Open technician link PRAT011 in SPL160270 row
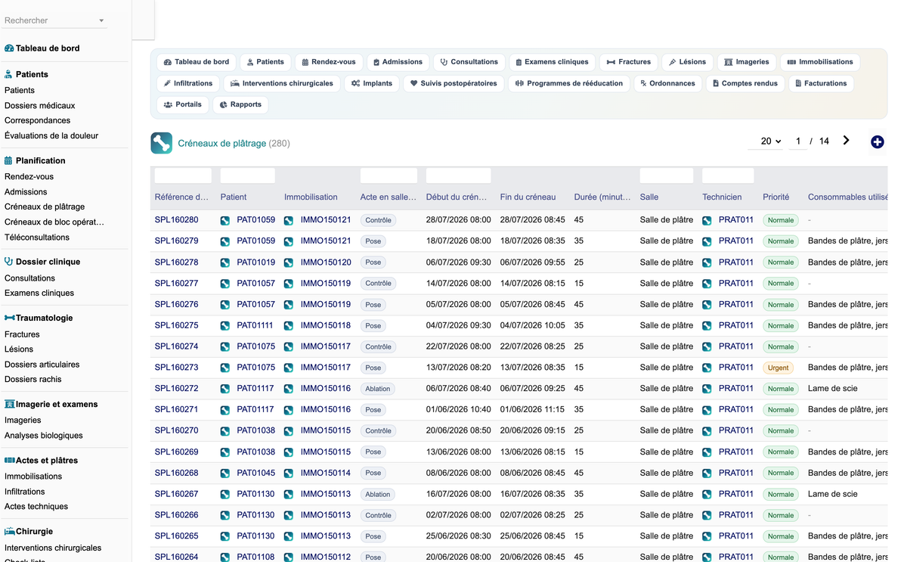 (736, 430)
